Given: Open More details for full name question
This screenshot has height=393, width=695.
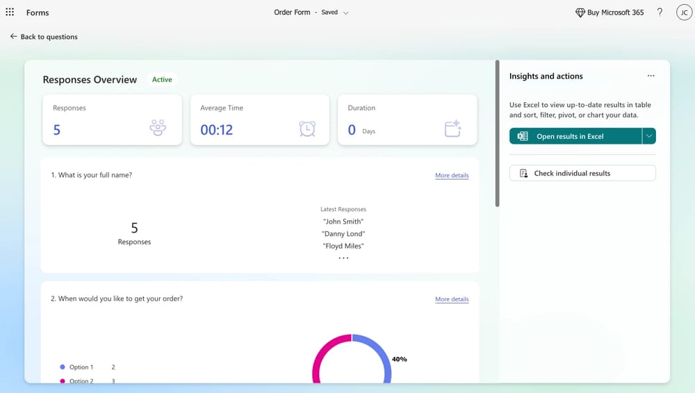Looking at the screenshot, I should coord(452,176).
